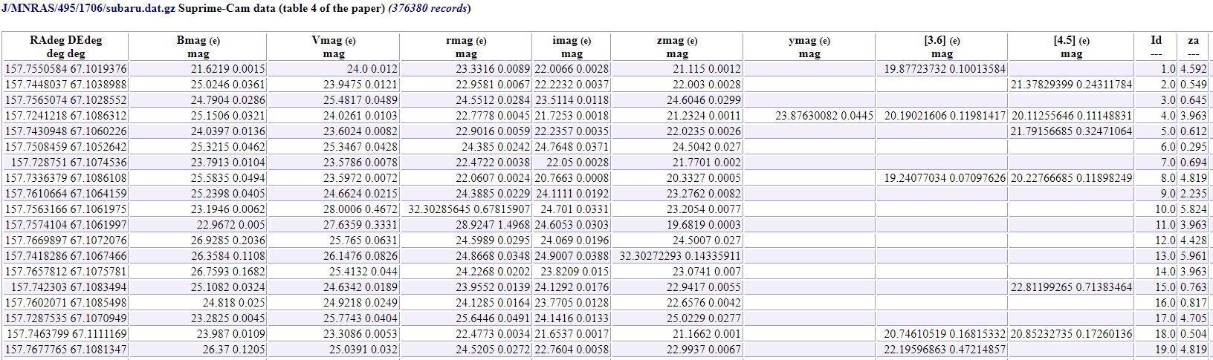Click [3.6] value 20.19021606 0.11981417

click(945, 116)
